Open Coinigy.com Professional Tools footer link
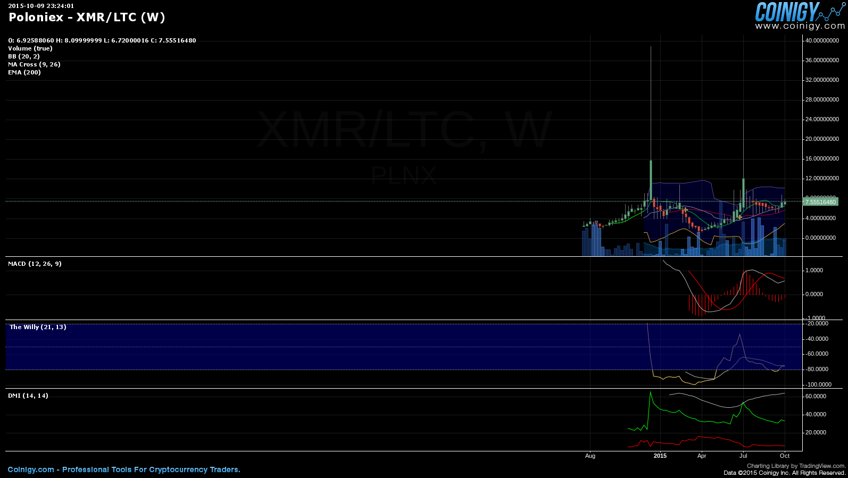The width and height of the screenshot is (848, 478). click(x=124, y=469)
